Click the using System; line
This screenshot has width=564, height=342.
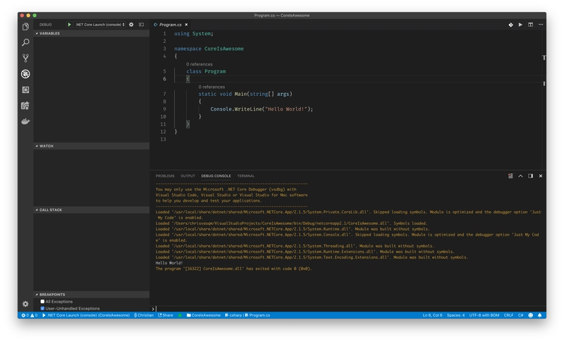[x=194, y=34]
